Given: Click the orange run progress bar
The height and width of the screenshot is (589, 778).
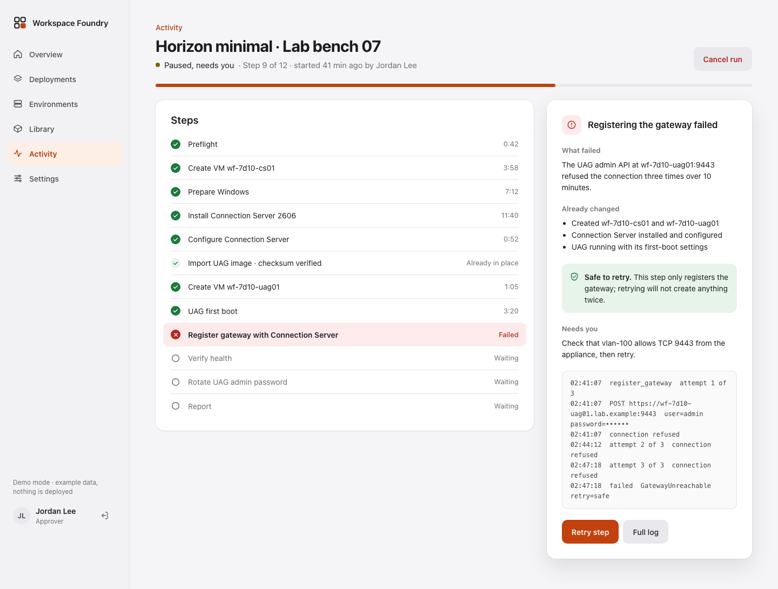Looking at the screenshot, I should 356,85.
